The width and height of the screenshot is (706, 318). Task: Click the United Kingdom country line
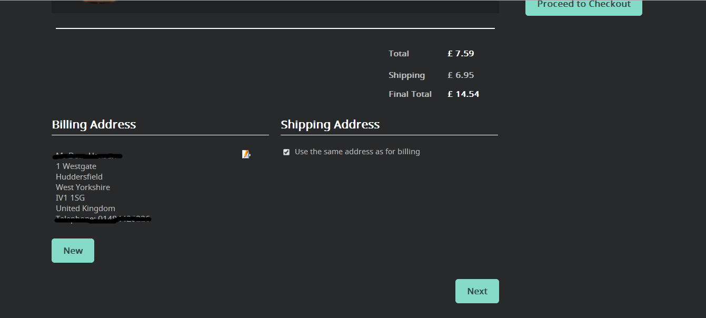85,208
